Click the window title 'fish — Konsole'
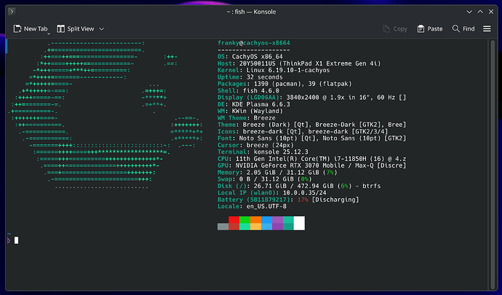502x295 pixels. point(255,12)
